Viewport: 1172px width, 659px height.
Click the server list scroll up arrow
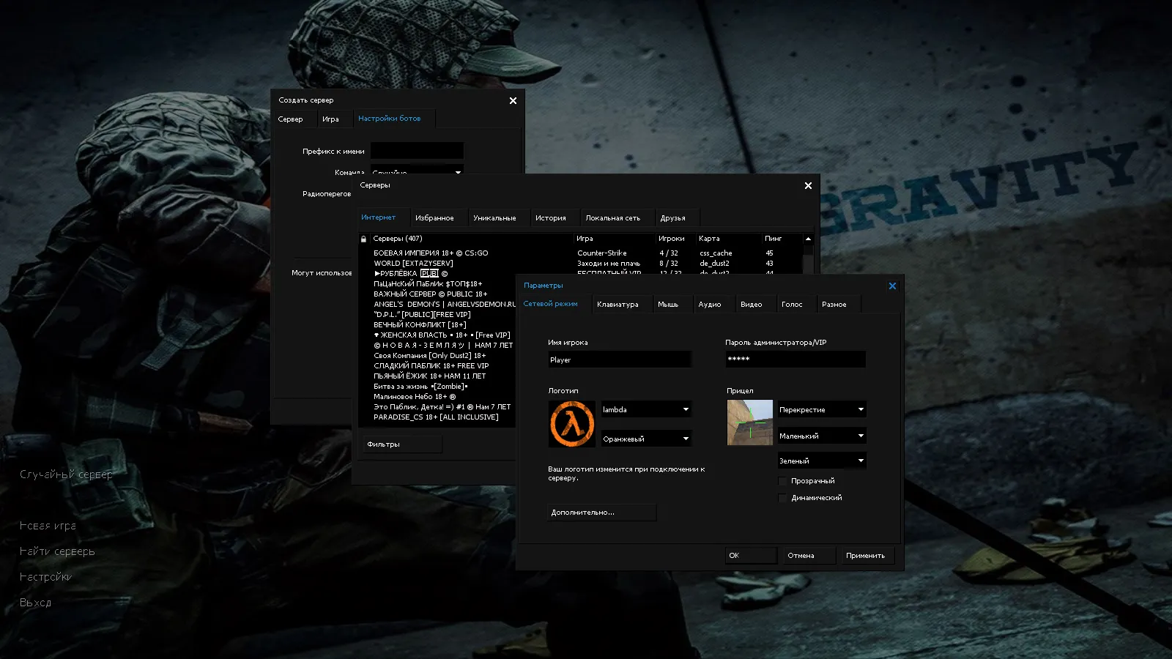808,239
